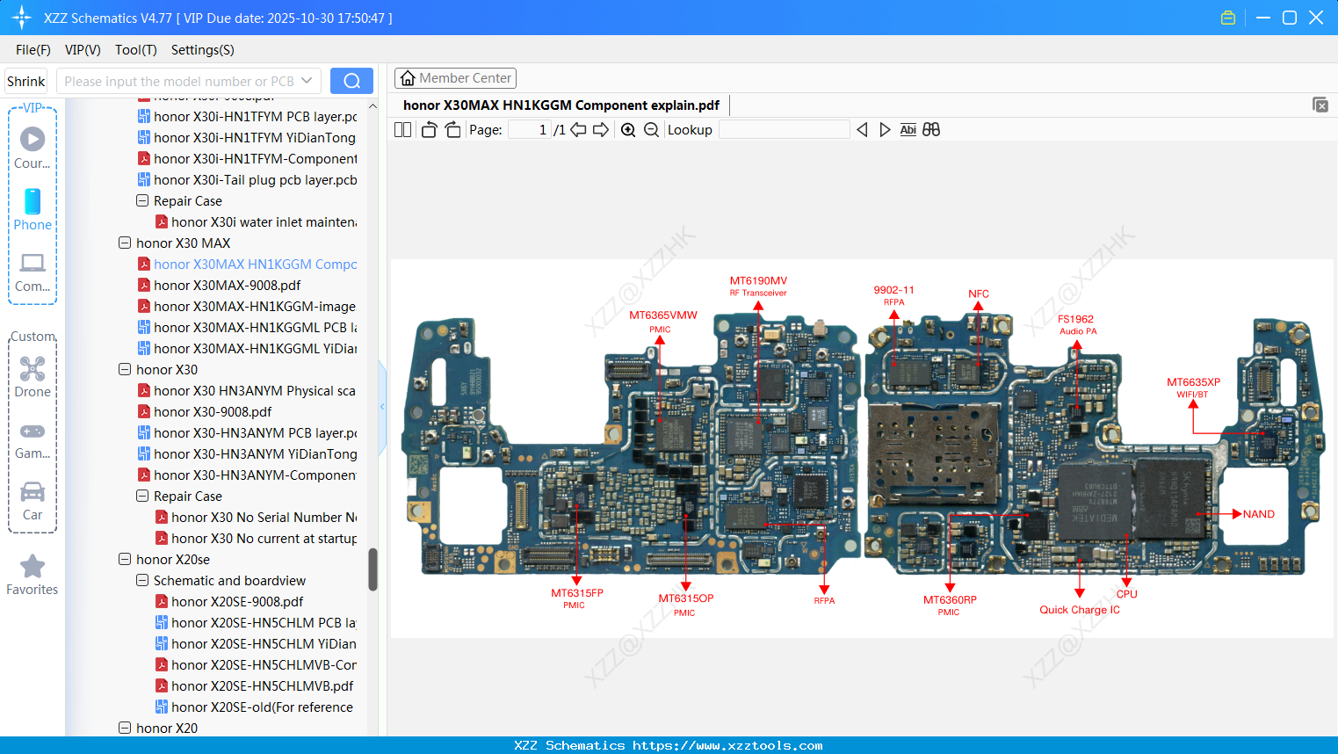Open honor X30-9008.pdf

coord(213,411)
